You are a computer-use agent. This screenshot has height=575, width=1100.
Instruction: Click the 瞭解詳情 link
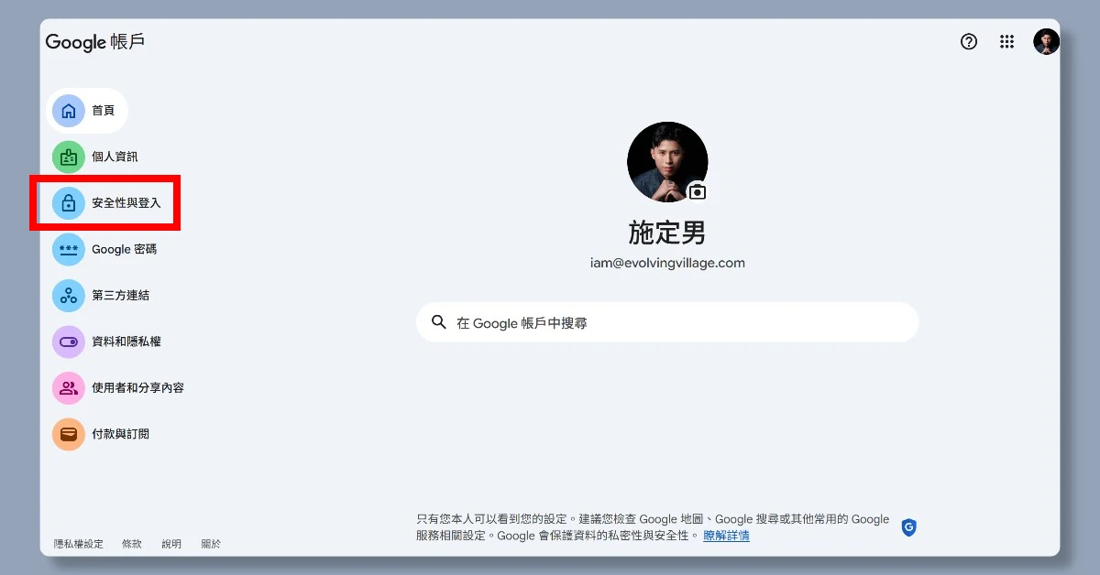[726, 536]
